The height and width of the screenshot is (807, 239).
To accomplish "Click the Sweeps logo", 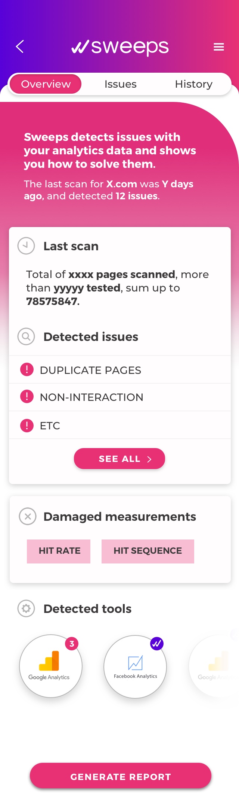I will point(120,47).
